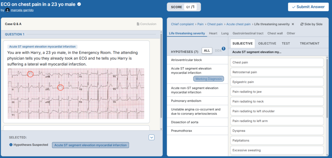Click the question's Acute ST segment elevation tag
Viewport: 332px width, 158px height.
42,47
